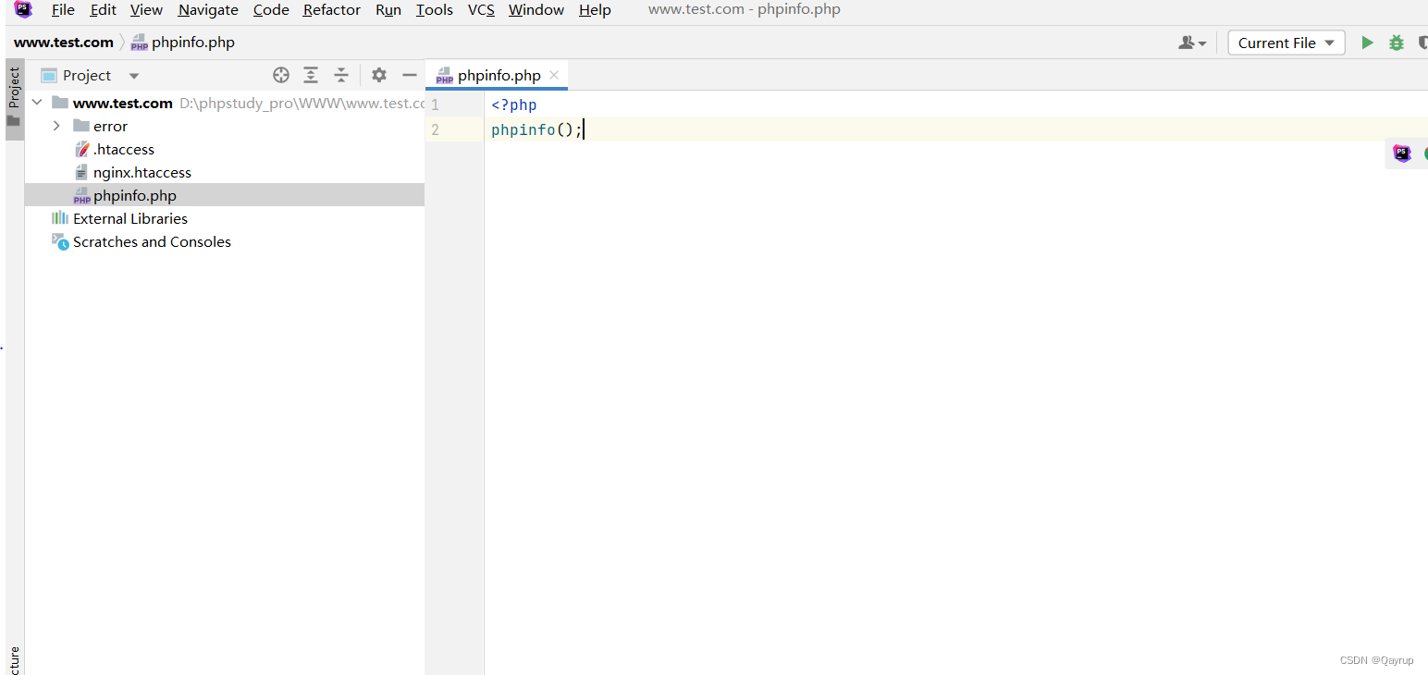The image size is (1428, 675).
Task: Open the View menu
Action: (x=146, y=10)
